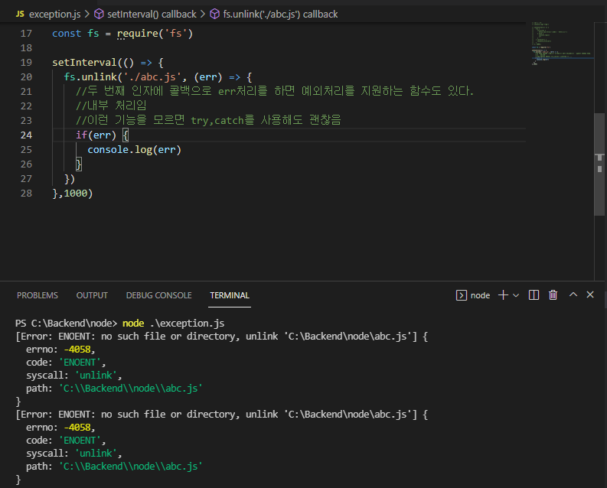The image size is (607, 488).
Task: Maximize the panel with up chevron
Action: pyautogui.click(x=573, y=294)
